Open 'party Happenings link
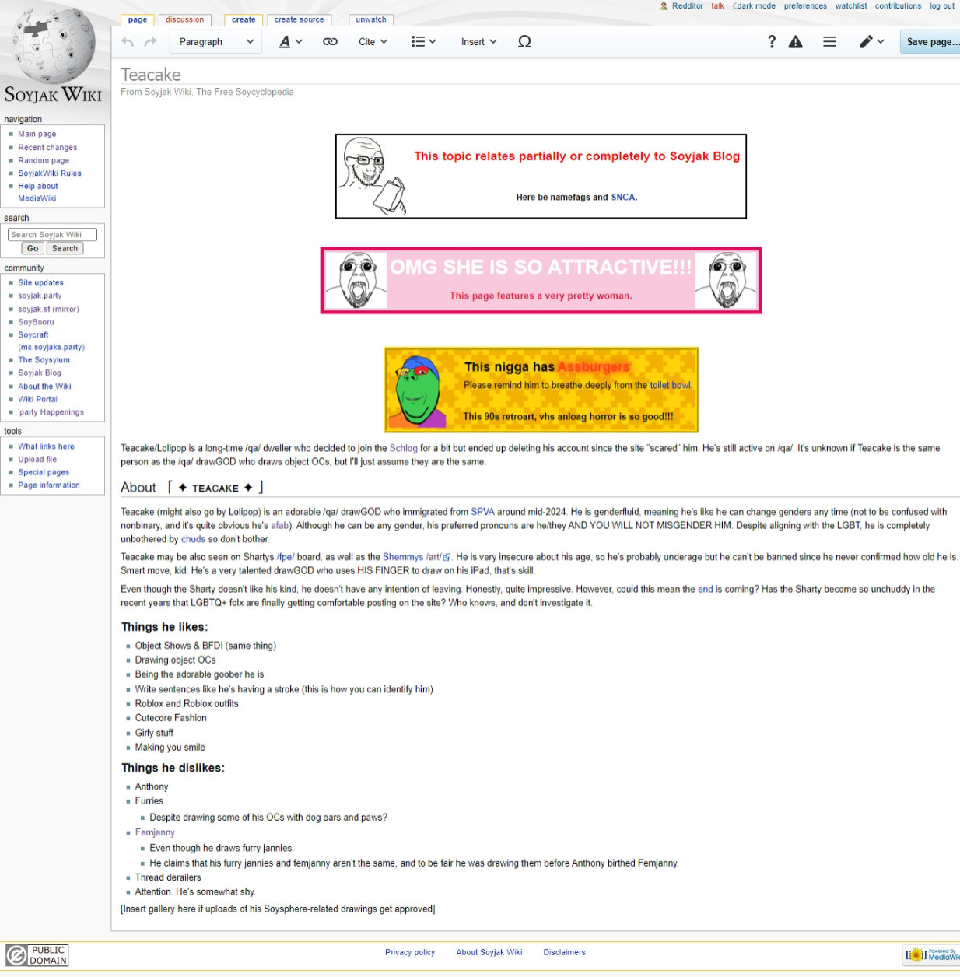Viewport: 960px width, 977px height. pyautogui.click(x=51, y=412)
